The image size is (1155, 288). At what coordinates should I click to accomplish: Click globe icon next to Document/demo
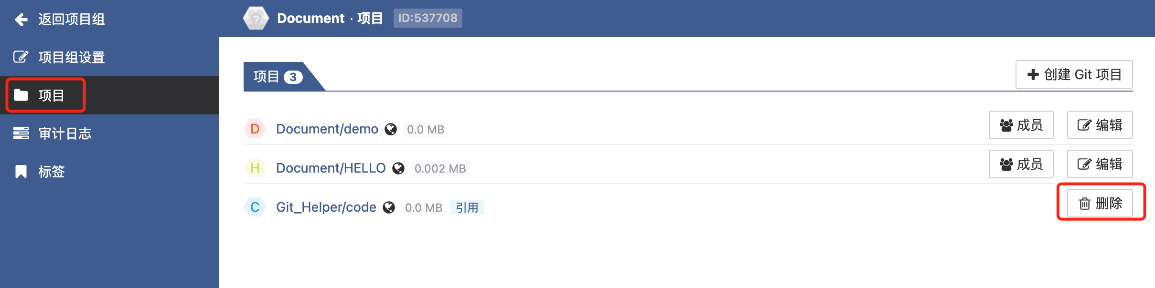click(391, 129)
